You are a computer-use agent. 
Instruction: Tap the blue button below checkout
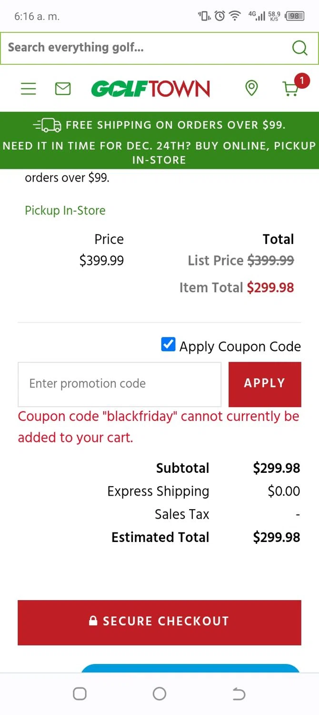[190, 668]
